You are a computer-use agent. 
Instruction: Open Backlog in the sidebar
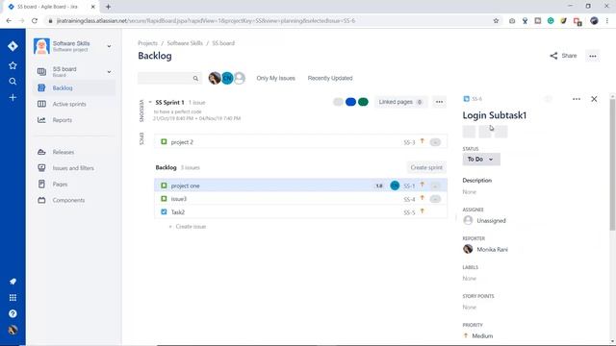(x=74, y=87)
